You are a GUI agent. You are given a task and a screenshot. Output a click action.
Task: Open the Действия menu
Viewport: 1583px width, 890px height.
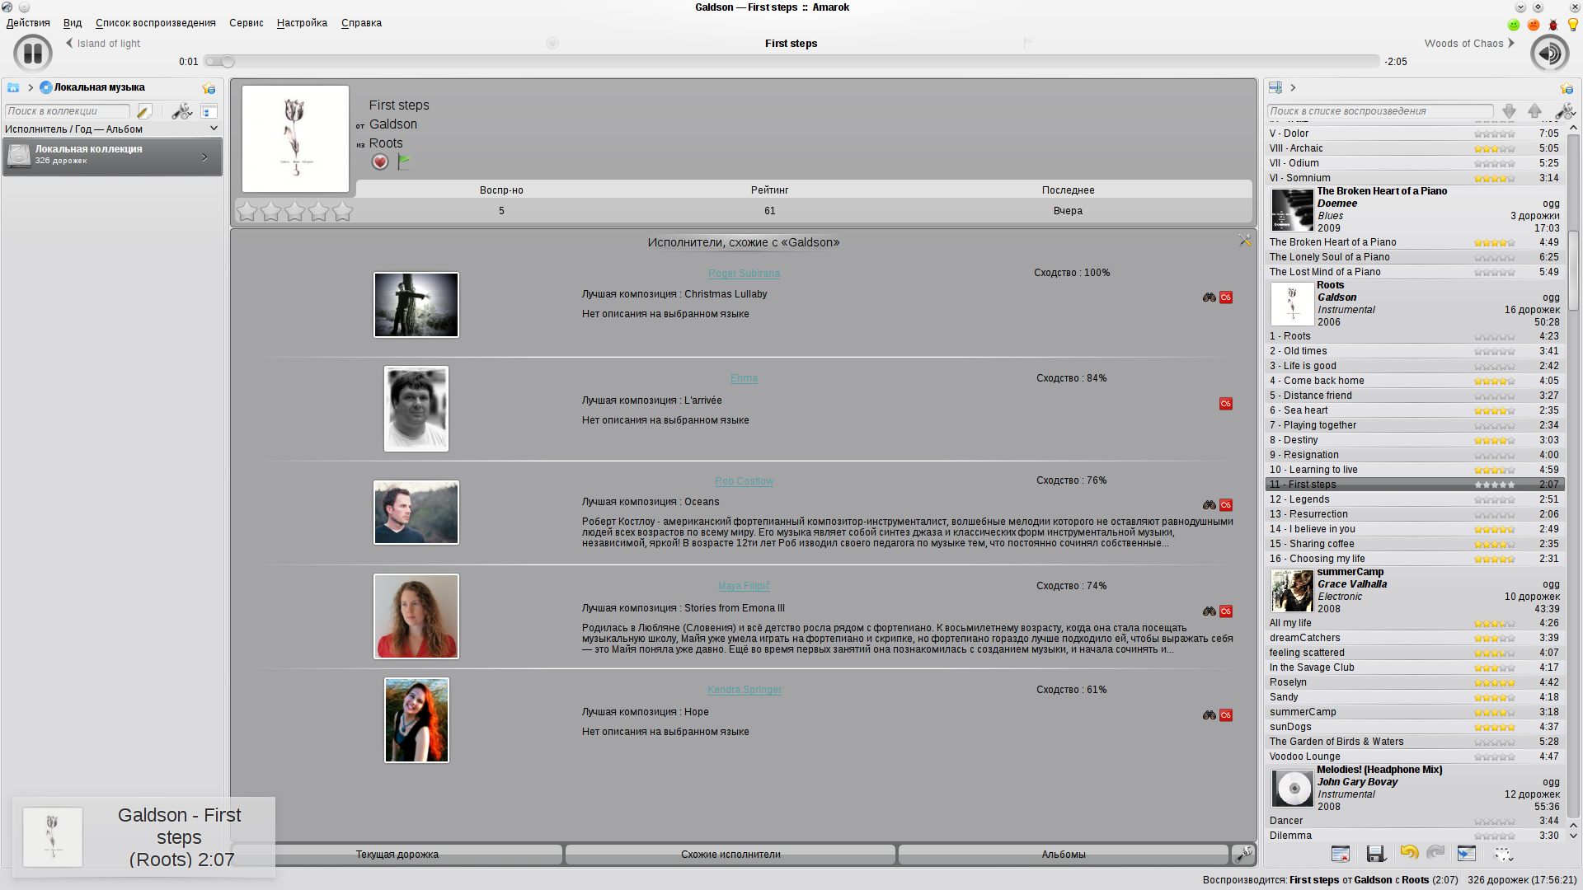(x=28, y=23)
